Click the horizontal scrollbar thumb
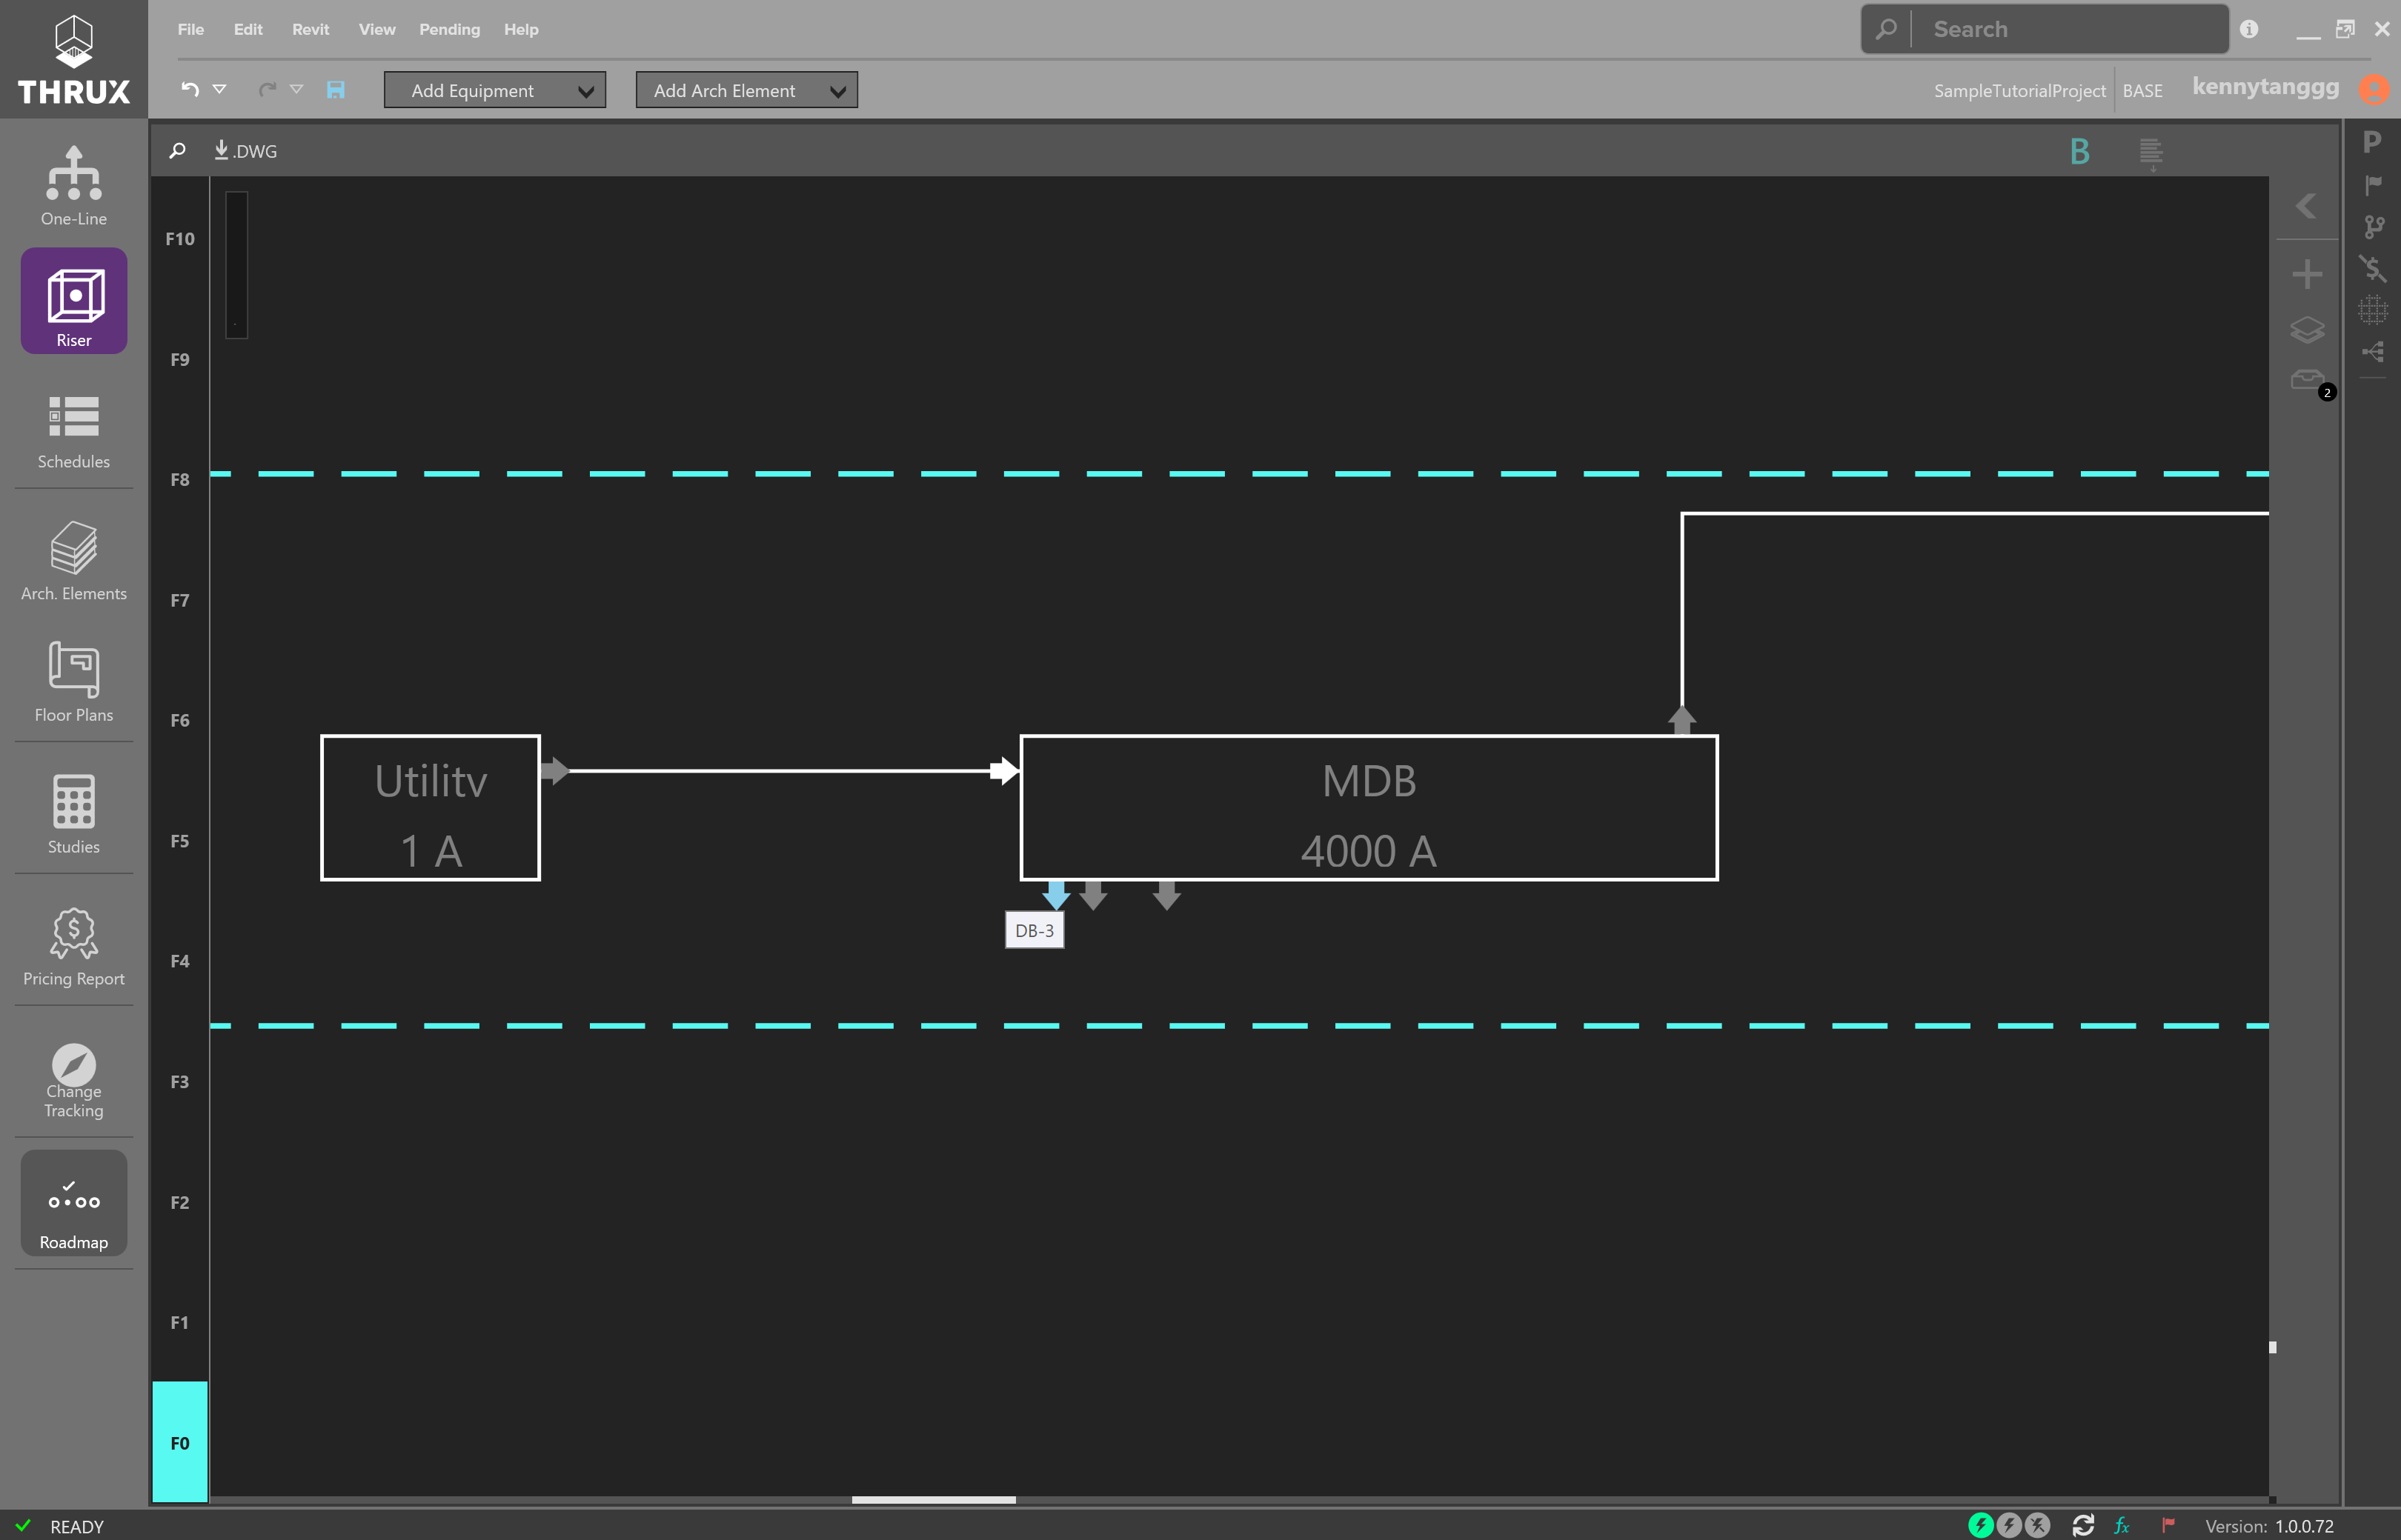The width and height of the screenshot is (2401, 1540). (x=934, y=1499)
